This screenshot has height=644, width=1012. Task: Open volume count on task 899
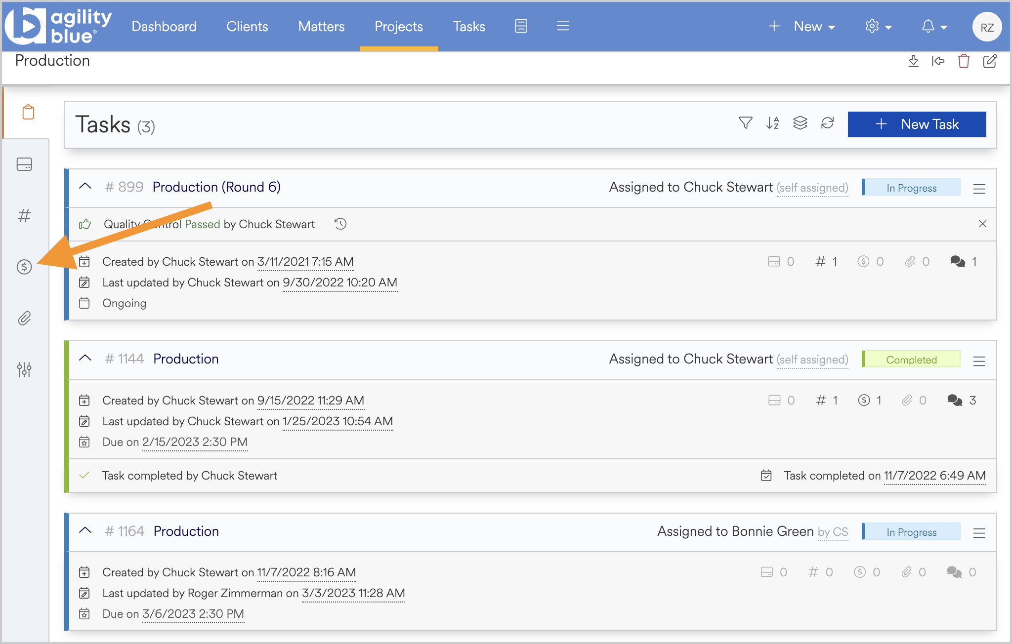[x=826, y=262]
